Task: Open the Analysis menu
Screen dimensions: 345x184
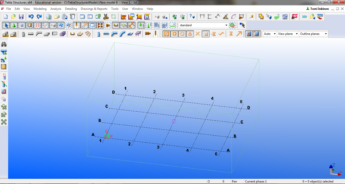Action: [x=56, y=9]
